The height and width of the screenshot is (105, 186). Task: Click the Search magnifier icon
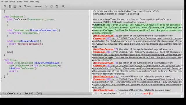[x=63, y=6]
